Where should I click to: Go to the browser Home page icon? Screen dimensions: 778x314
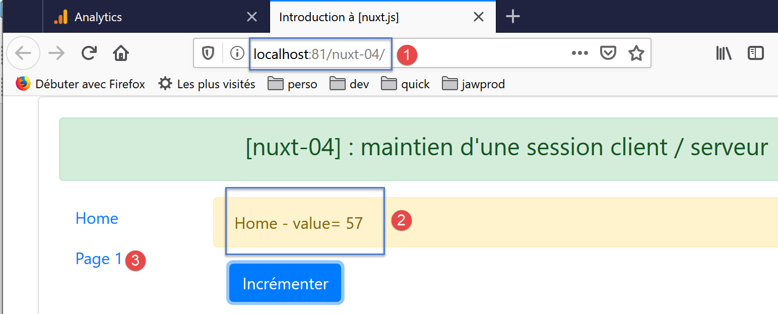121,53
